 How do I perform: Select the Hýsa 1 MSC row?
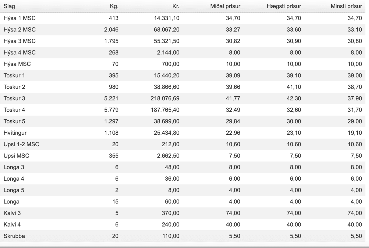coord(183,18)
